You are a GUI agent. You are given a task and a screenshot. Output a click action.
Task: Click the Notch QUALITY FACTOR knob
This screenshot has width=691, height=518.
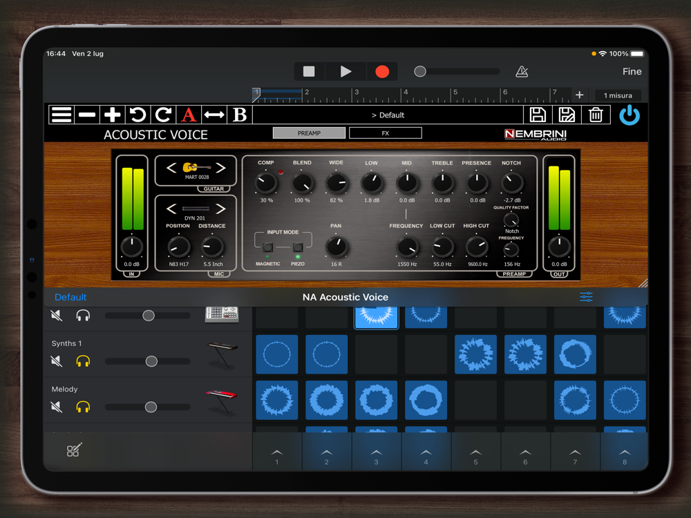point(511,219)
